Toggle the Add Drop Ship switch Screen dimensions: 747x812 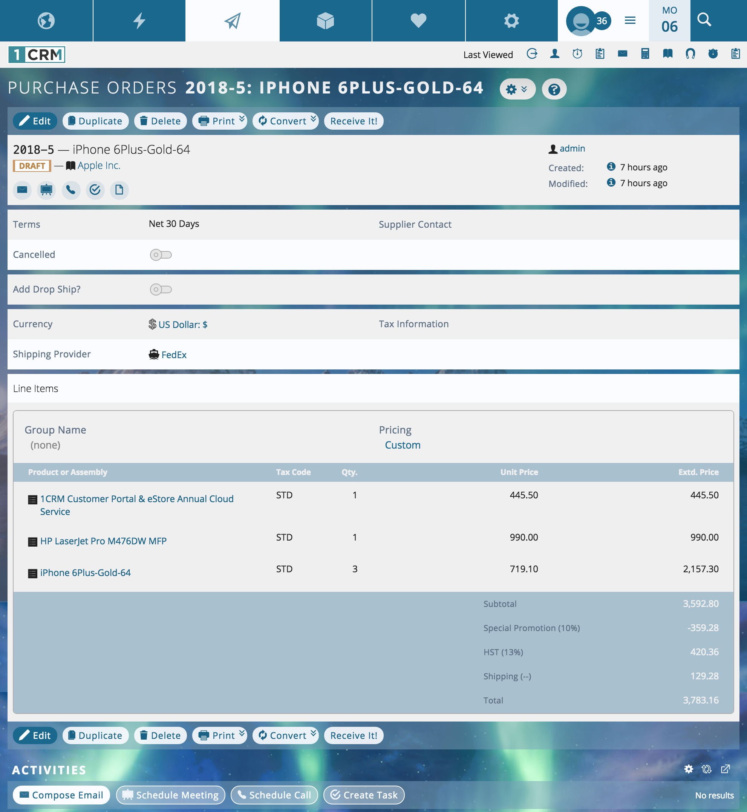[161, 290]
